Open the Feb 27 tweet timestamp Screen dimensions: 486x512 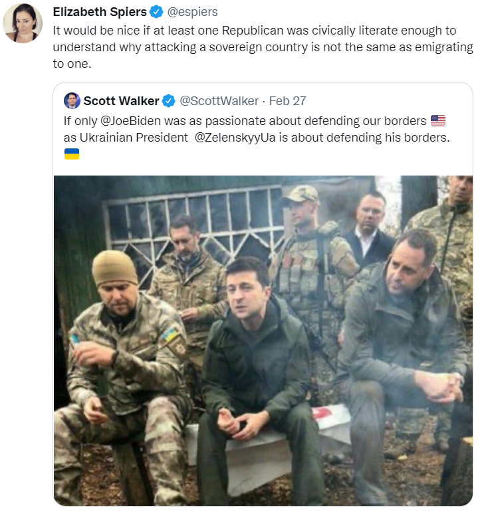pos(288,101)
